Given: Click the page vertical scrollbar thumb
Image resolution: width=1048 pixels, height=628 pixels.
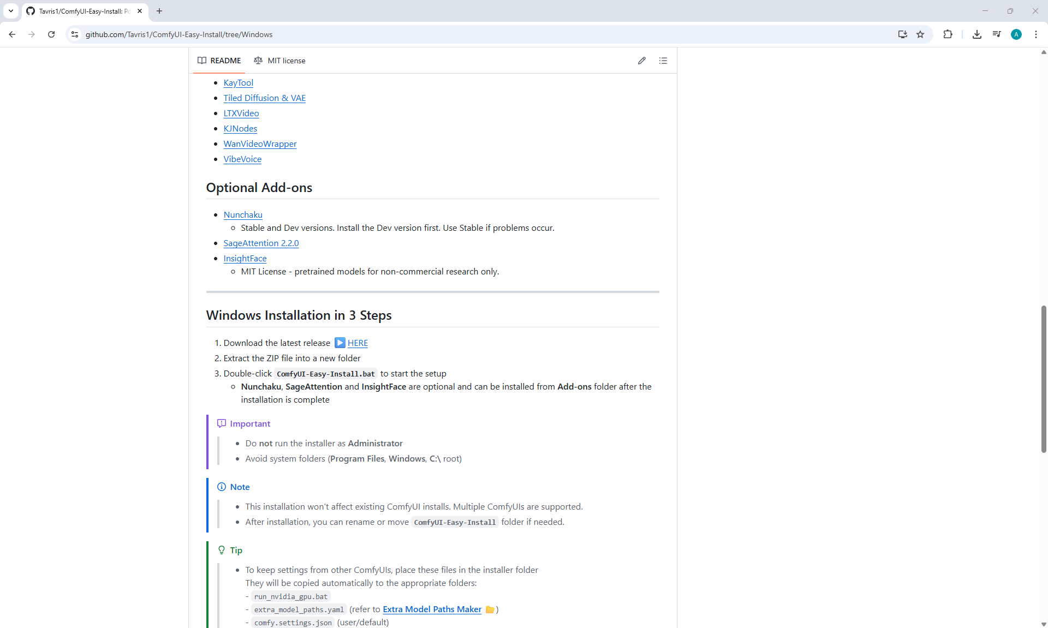Looking at the screenshot, I should [1043, 379].
